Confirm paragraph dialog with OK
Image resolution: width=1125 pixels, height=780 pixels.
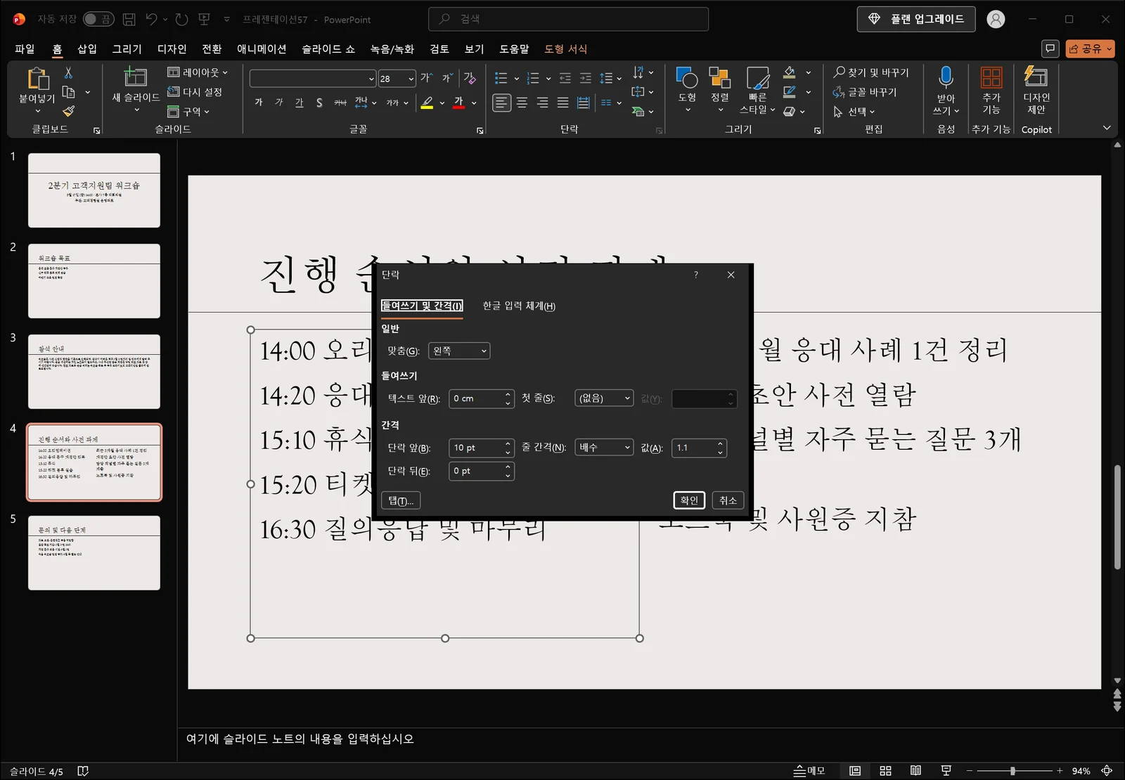[689, 500]
